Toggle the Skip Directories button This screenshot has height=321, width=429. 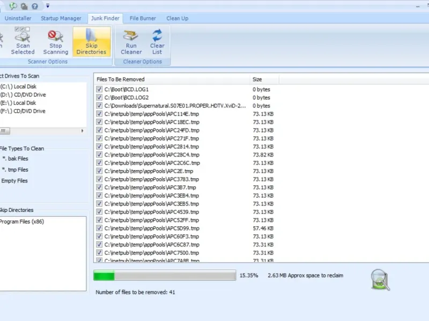point(91,42)
